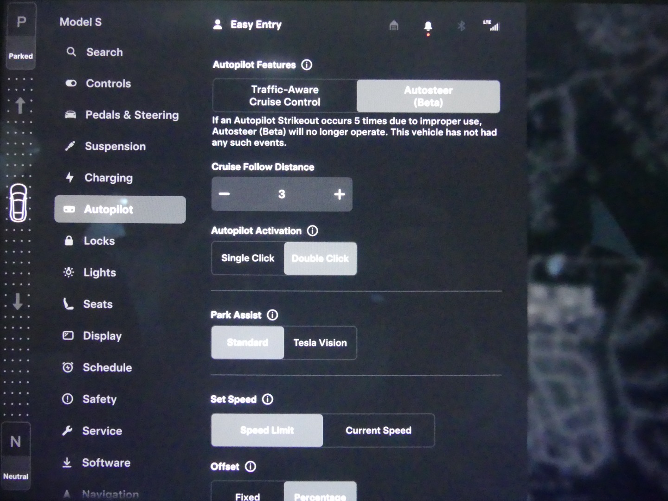Show info for Autopilot Features
This screenshot has width=668, height=501.
click(x=307, y=65)
